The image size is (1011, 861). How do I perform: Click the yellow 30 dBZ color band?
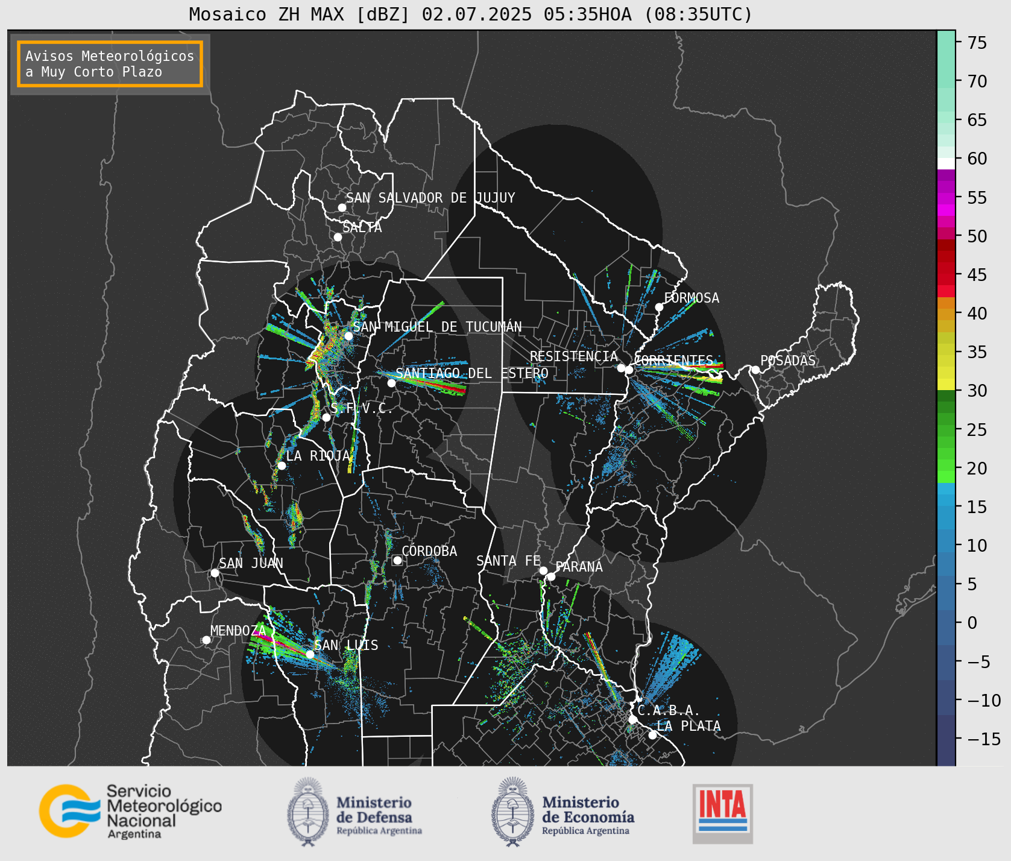tap(946, 384)
